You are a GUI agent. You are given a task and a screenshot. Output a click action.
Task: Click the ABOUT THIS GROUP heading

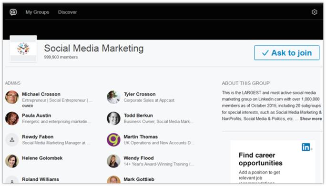click(x=246, y=83)
